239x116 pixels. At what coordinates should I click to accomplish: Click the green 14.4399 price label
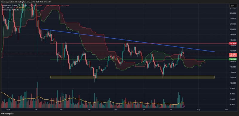(x=233, y=59)
